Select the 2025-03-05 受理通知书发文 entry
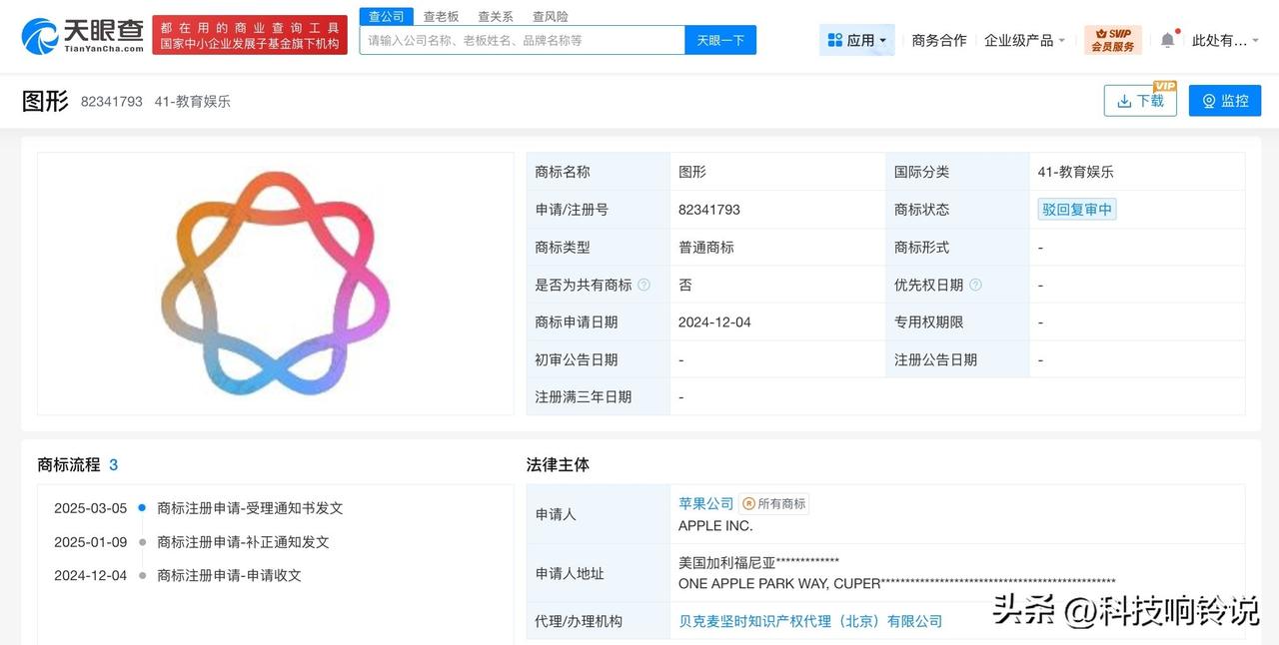The image size is (1279, 645). (198, 508)
